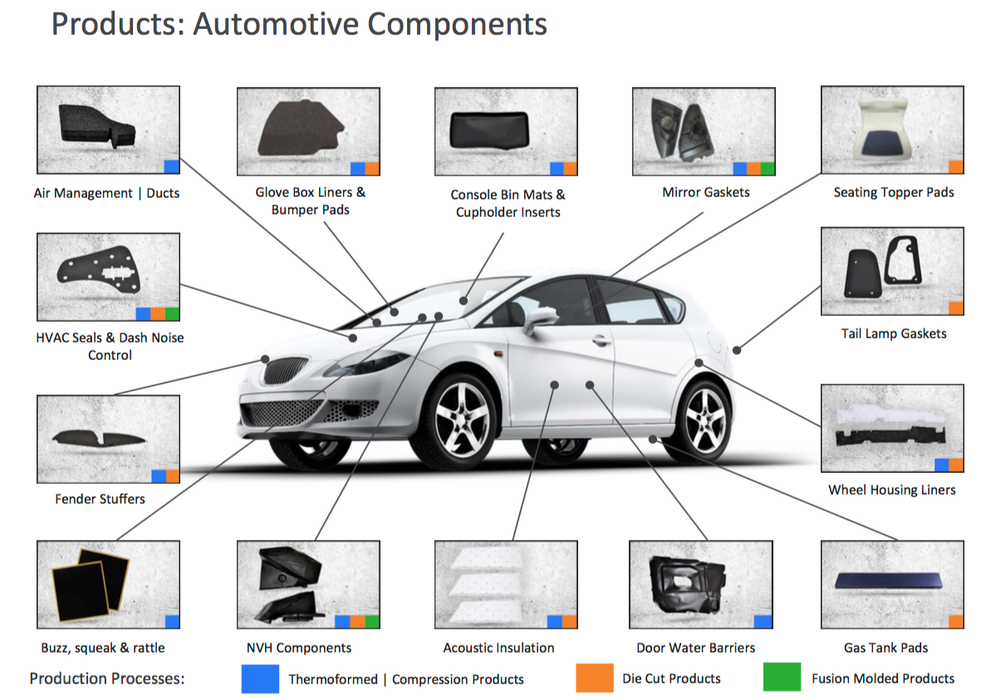
Task: Click the green square on Mirror Gaskets image
Action: [x=768, y=168]
